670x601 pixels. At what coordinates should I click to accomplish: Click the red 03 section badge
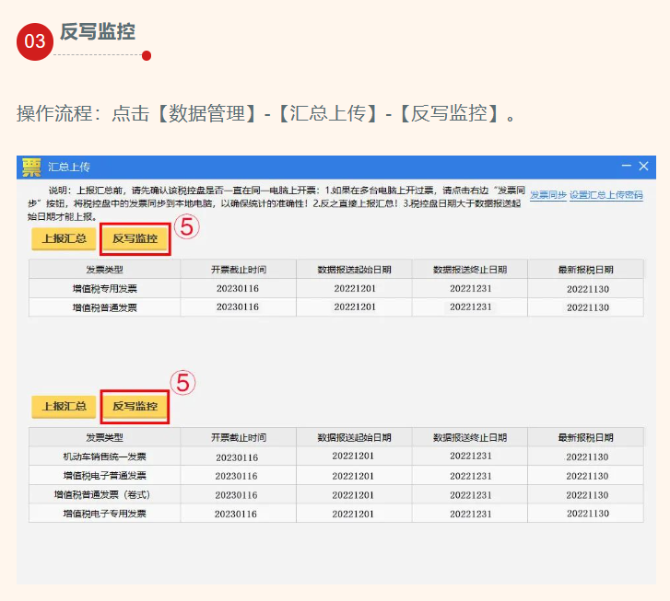click(35, 41)
